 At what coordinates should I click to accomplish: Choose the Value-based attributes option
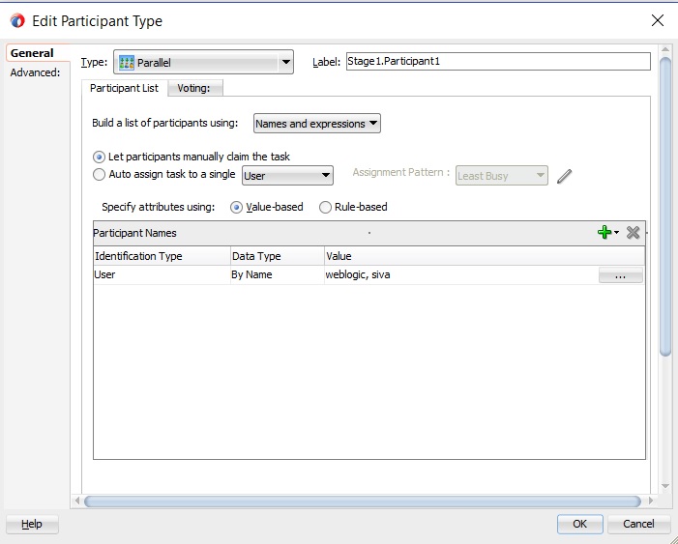click(x=237, y=207)
